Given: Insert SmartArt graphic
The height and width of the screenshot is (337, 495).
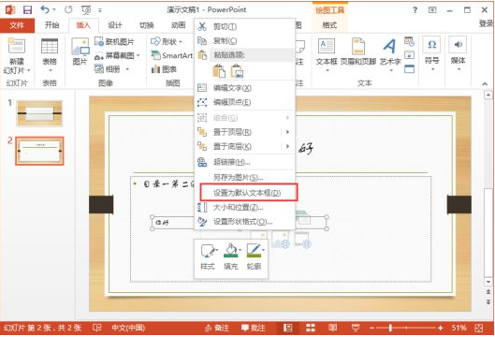Looking at the screenshot, I should tap(172, 55).
